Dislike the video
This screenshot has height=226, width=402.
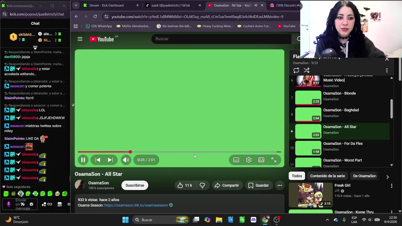[202, 185]
